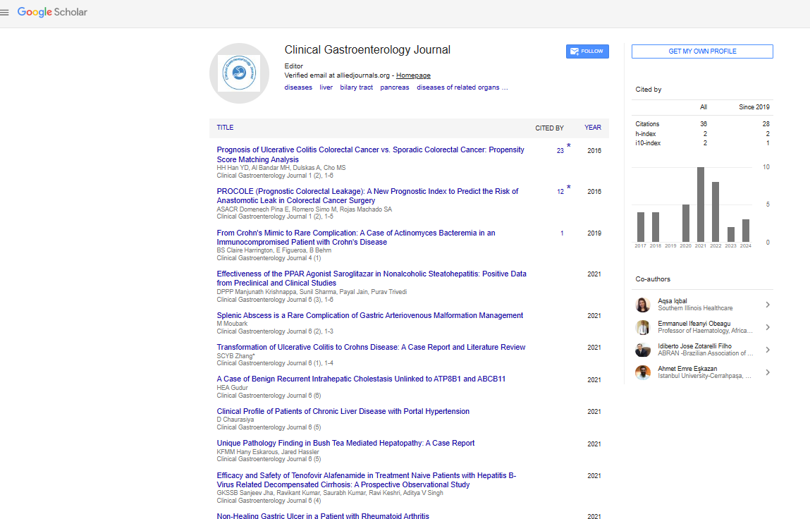Open citation count 12 for PROCOLE article

(560, 192)
